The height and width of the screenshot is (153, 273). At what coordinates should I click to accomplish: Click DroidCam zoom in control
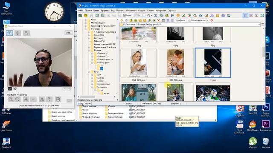click(17, 99)
